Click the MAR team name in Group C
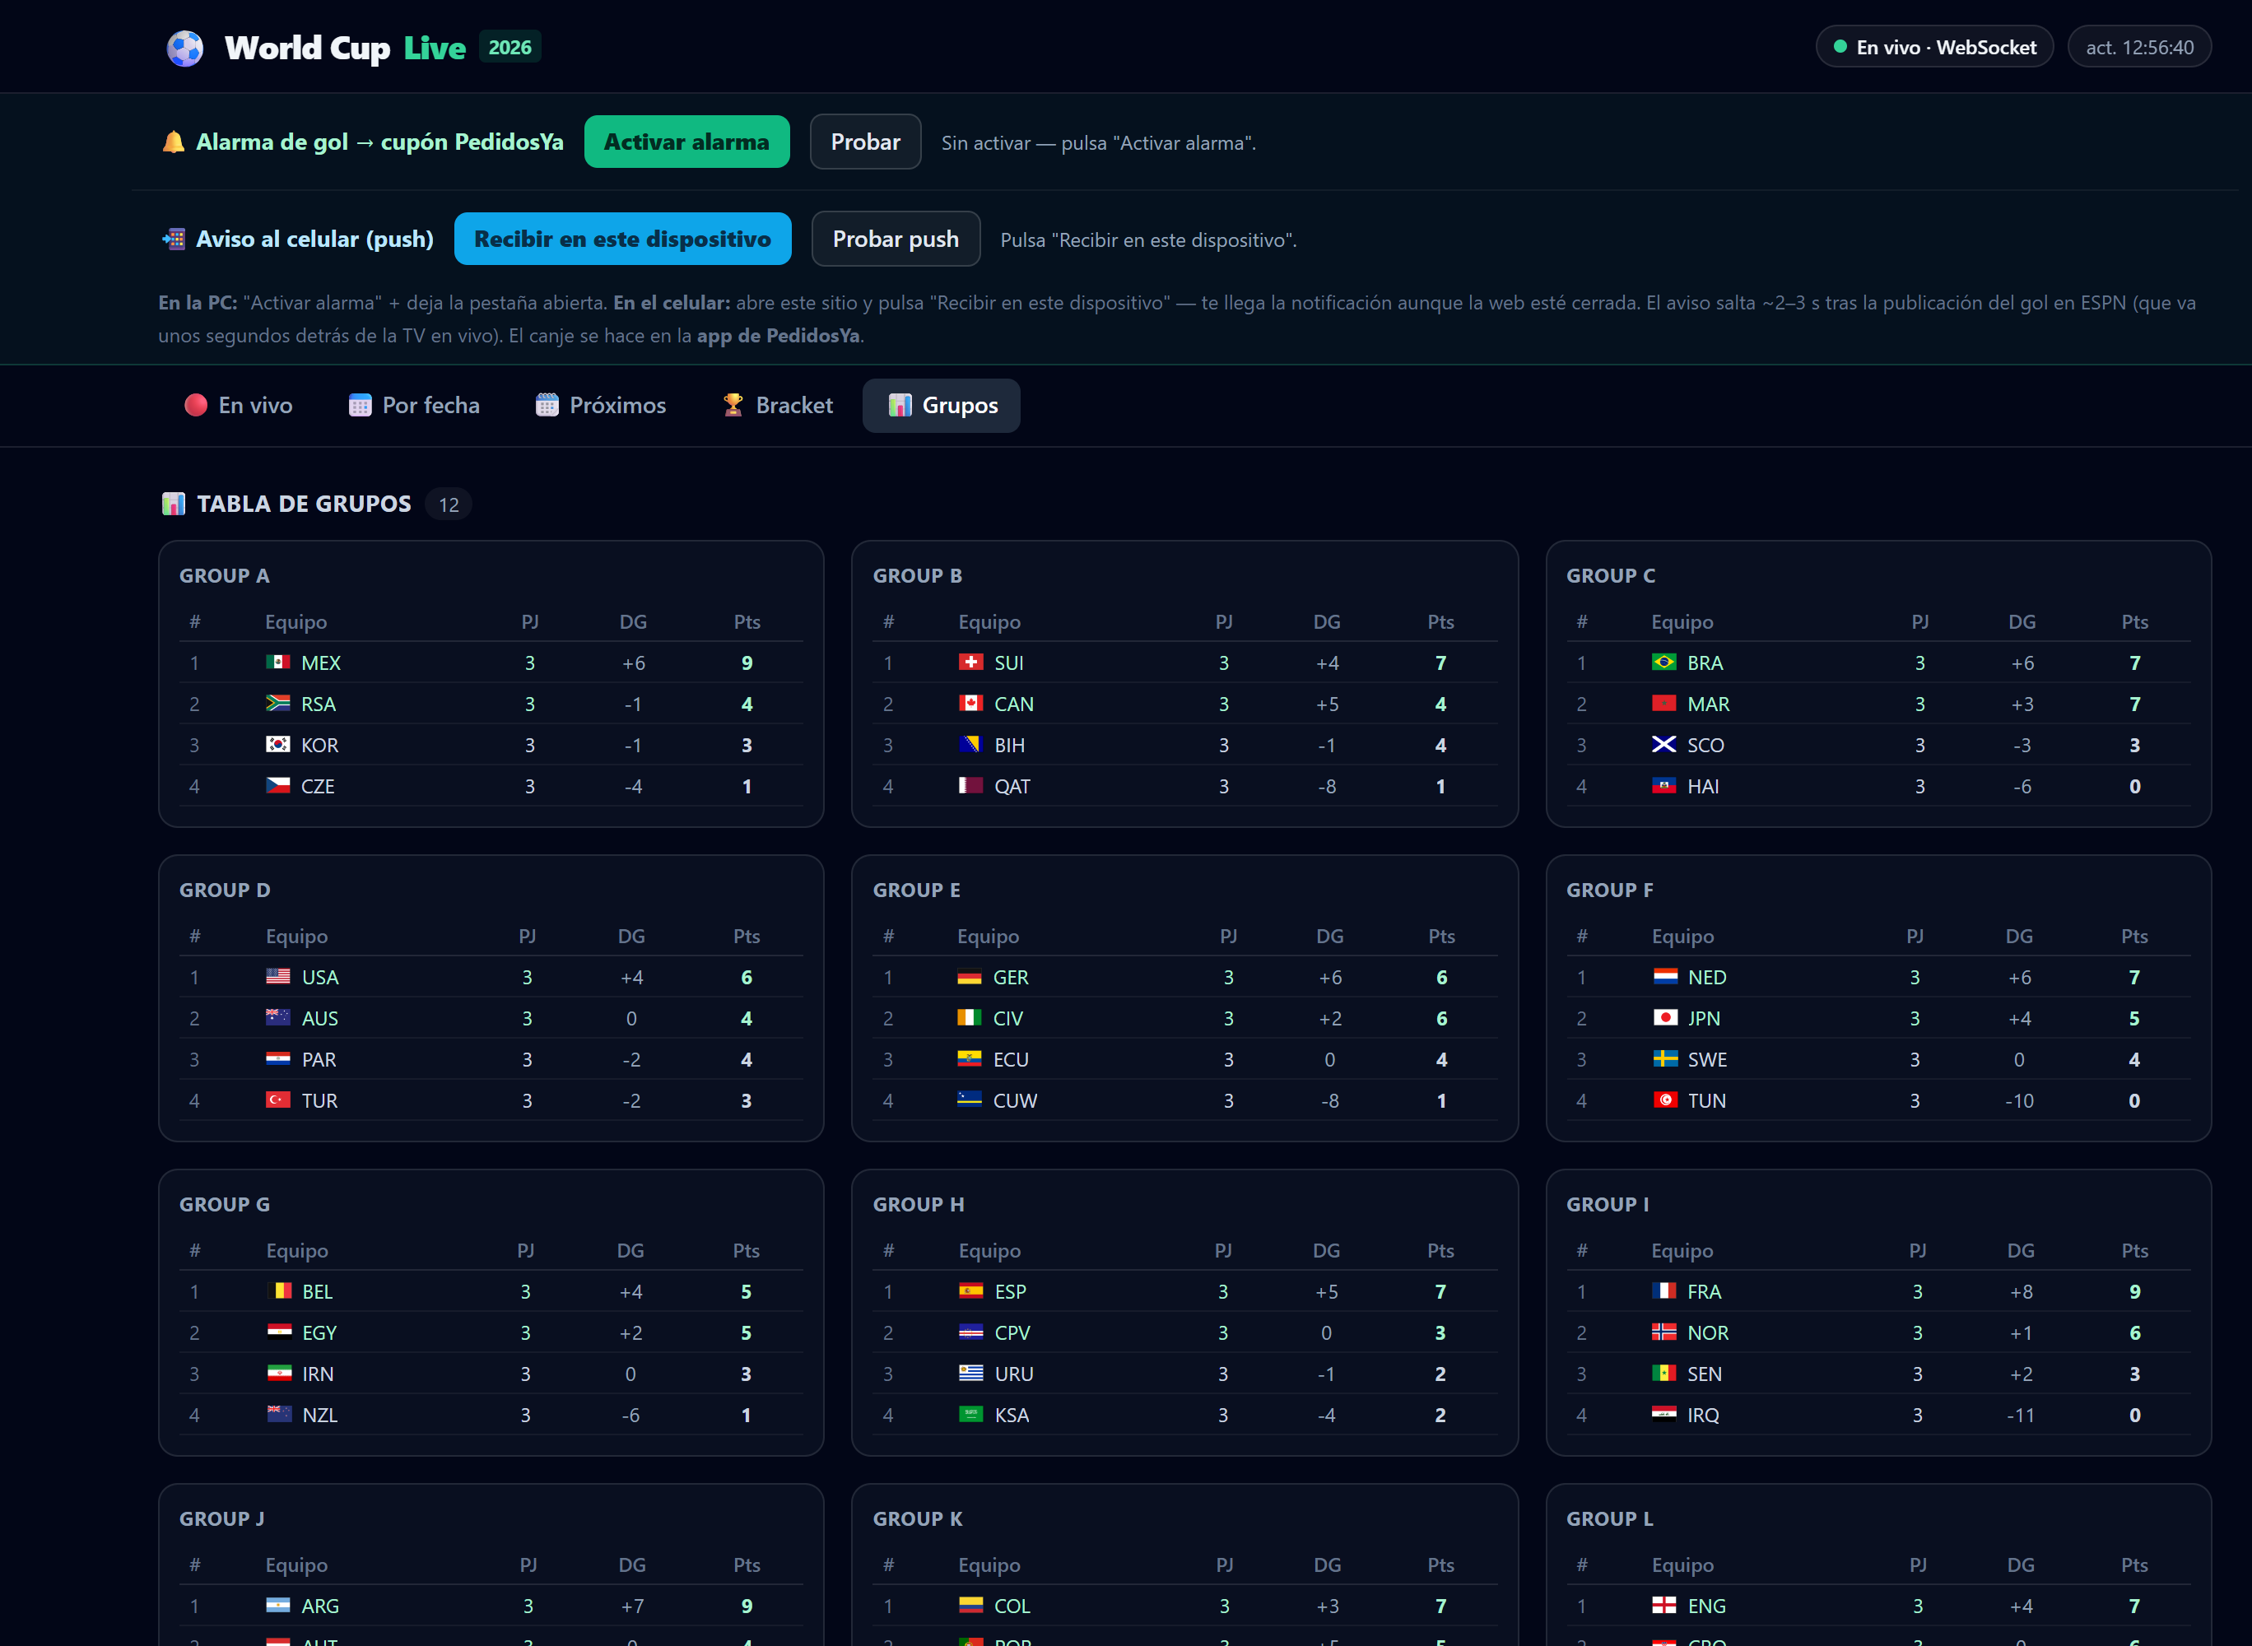The height and width of the screenshot is (1646, 2252). [1708, 704]
